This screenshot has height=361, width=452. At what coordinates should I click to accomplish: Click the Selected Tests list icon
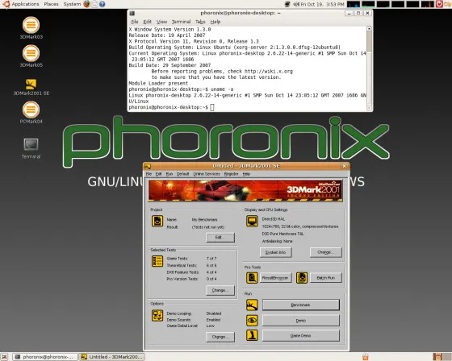(157, 261)
